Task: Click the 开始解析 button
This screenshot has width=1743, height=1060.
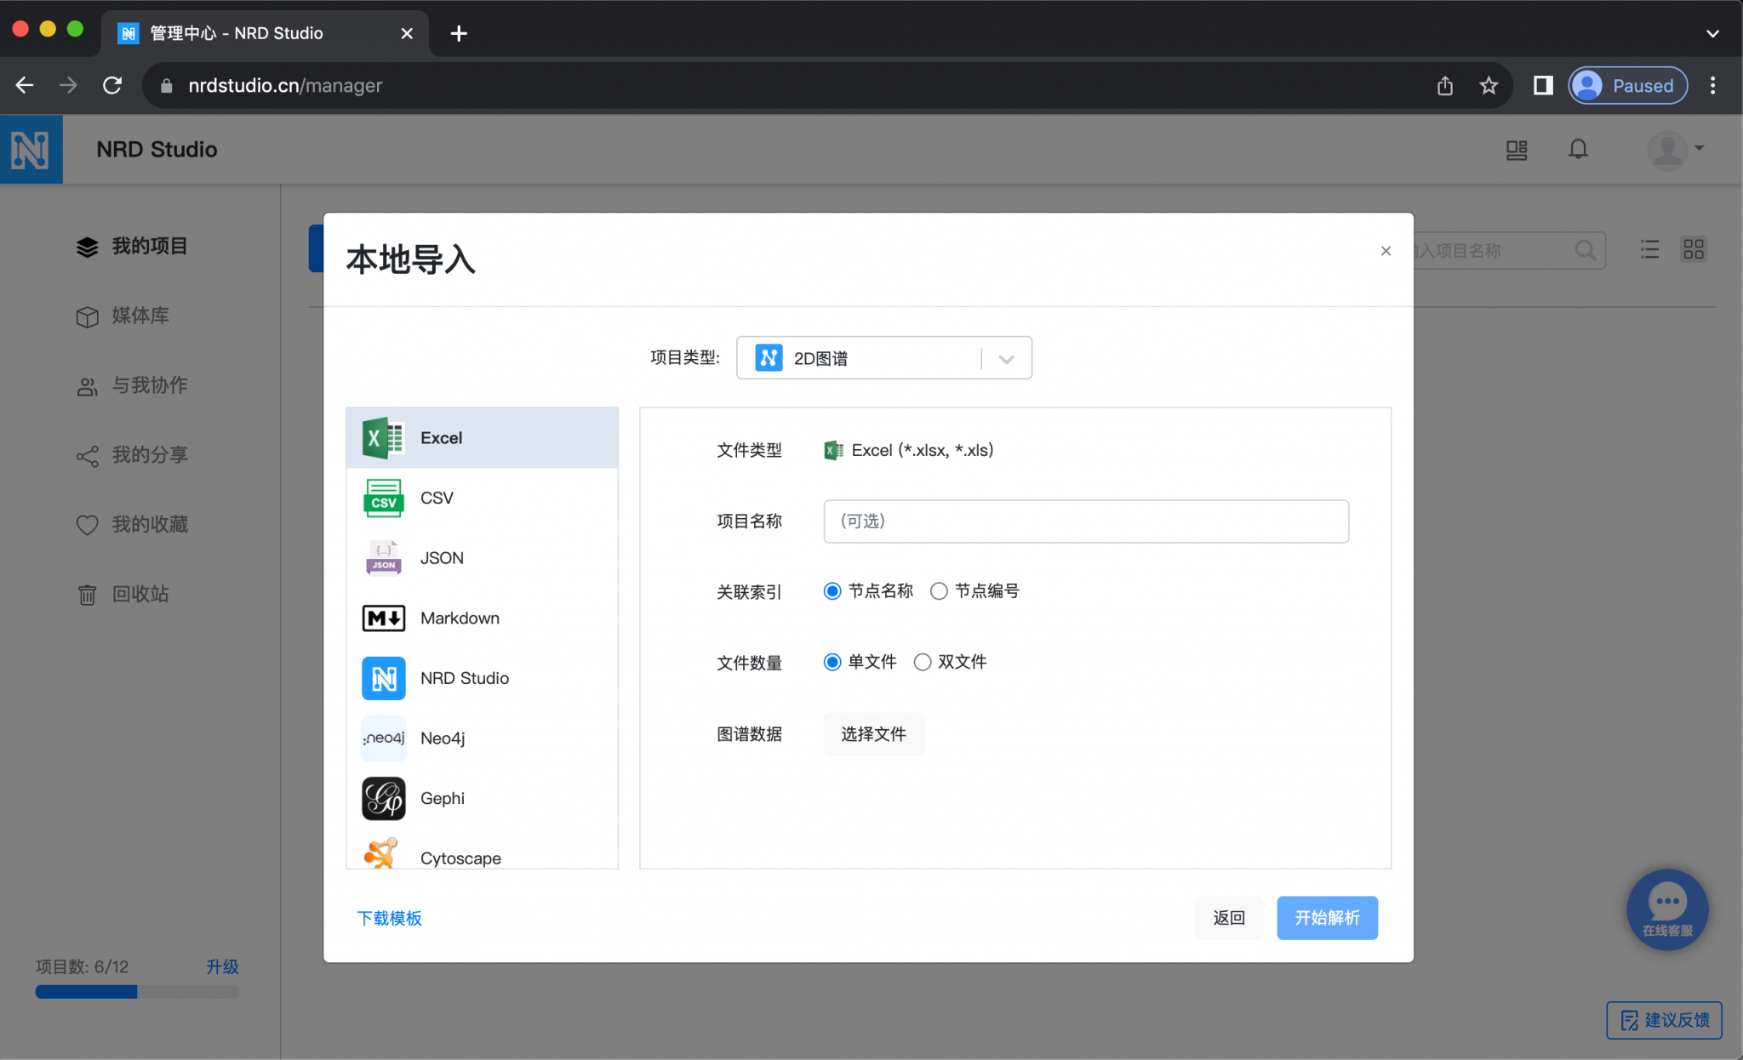Action: tap(1327, 917)
